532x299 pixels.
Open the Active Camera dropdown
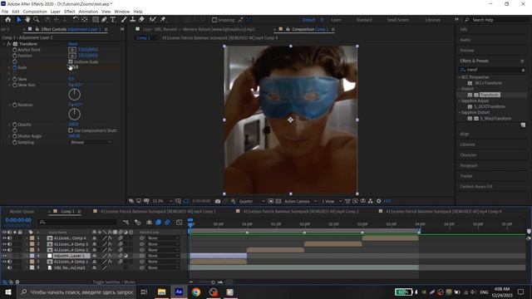pos(300,201)
